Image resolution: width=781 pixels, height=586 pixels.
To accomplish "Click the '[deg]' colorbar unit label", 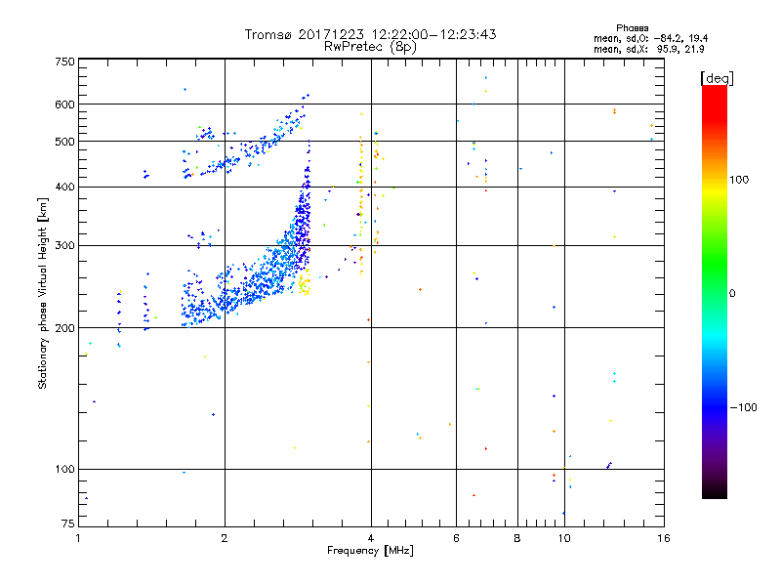I will [717, 78].
